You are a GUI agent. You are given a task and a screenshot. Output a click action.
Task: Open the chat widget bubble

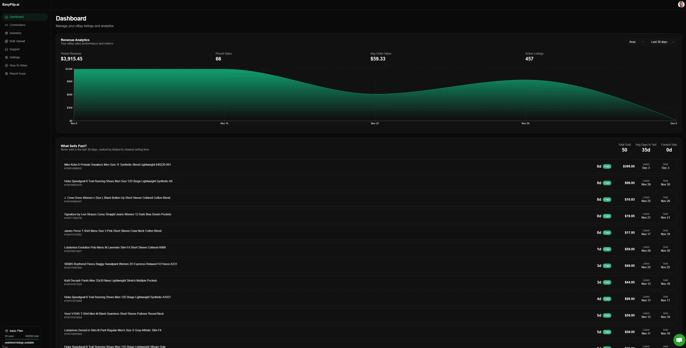point(679,340)
